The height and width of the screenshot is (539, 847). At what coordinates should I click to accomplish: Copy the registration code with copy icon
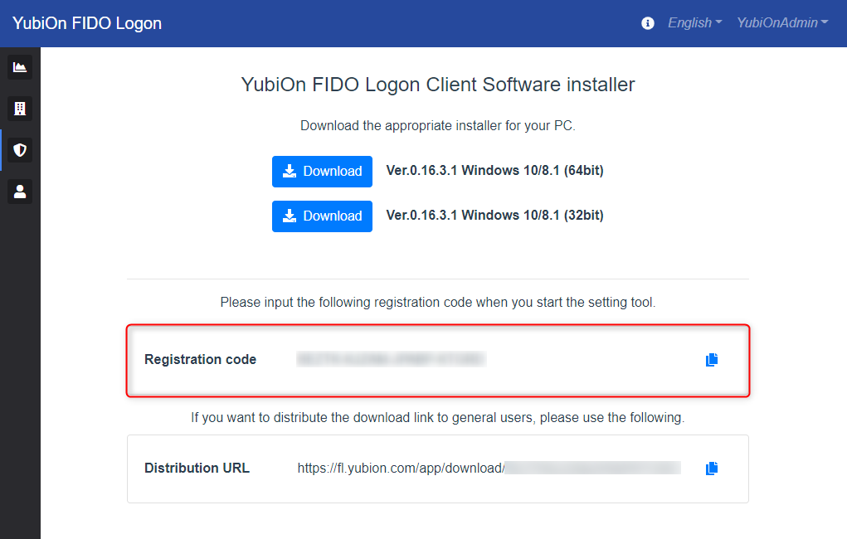(x=712, y=360)
